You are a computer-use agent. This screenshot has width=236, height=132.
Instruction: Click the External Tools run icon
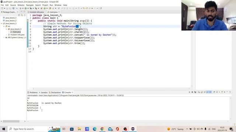tap(36, 8)
